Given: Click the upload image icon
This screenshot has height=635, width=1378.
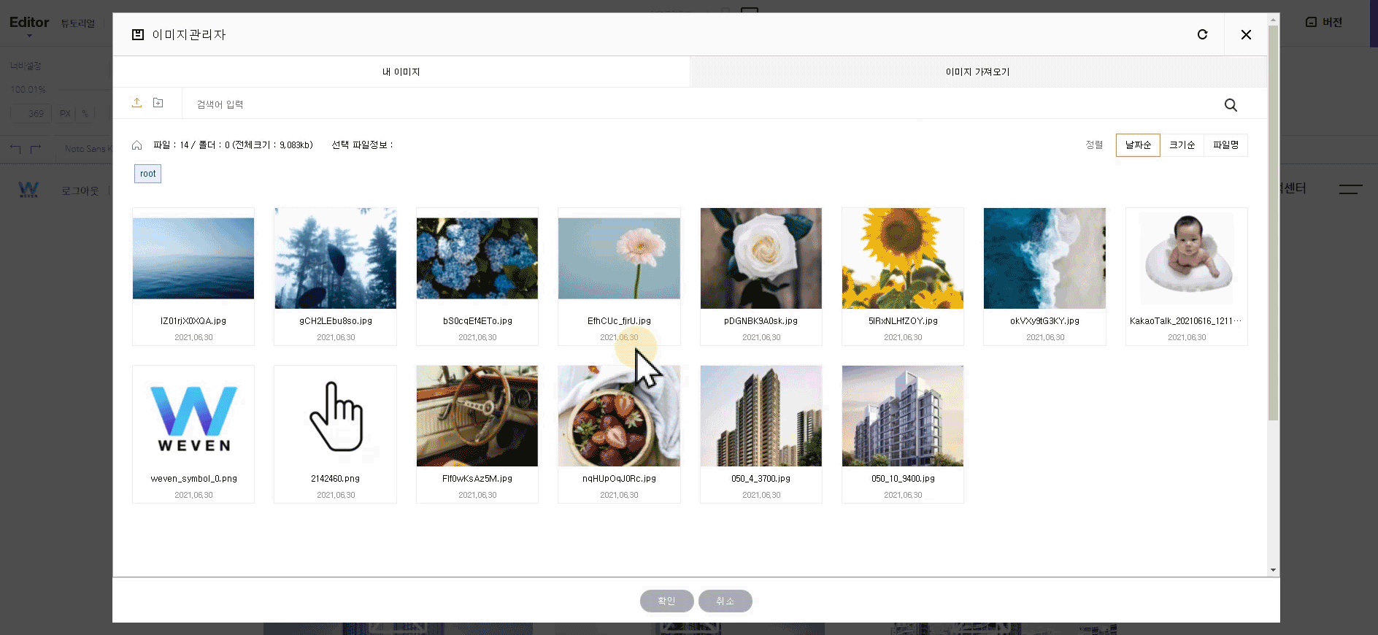Looking at the screenshot, I should pos(136,103).
